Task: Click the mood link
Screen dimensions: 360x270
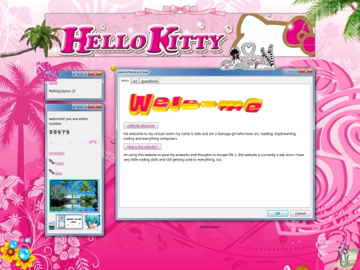Action: click(x=53, y=83)
